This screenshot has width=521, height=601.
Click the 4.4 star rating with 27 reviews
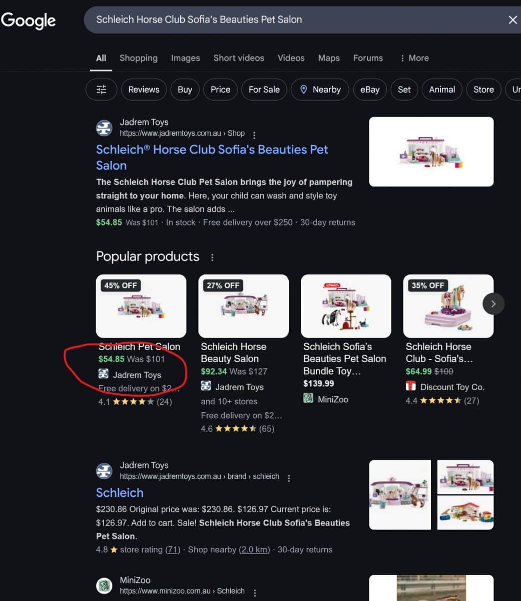tap(442, 400)
